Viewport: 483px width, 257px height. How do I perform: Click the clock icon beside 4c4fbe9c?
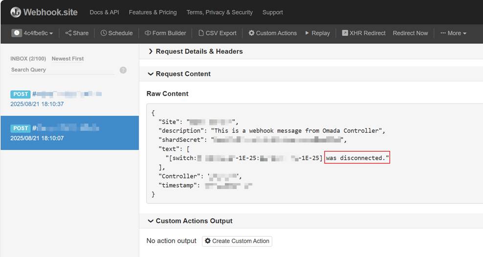[x=17, y=33]
